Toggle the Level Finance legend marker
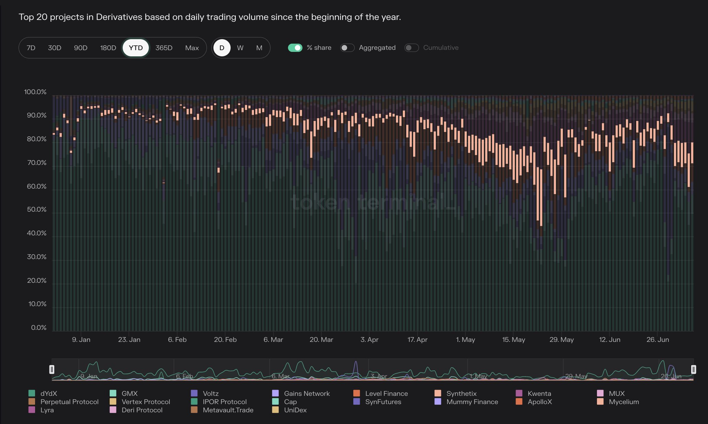Viewport: 708px width, 424px height. point(357,393)
